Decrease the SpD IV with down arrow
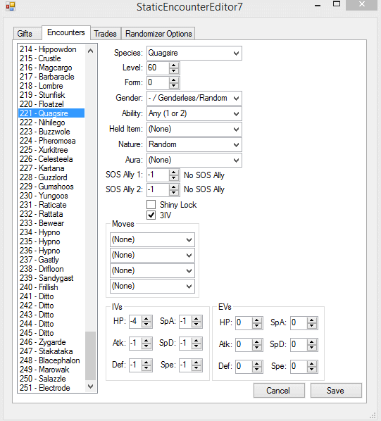The image size is (381, 421). coord(196,346)
